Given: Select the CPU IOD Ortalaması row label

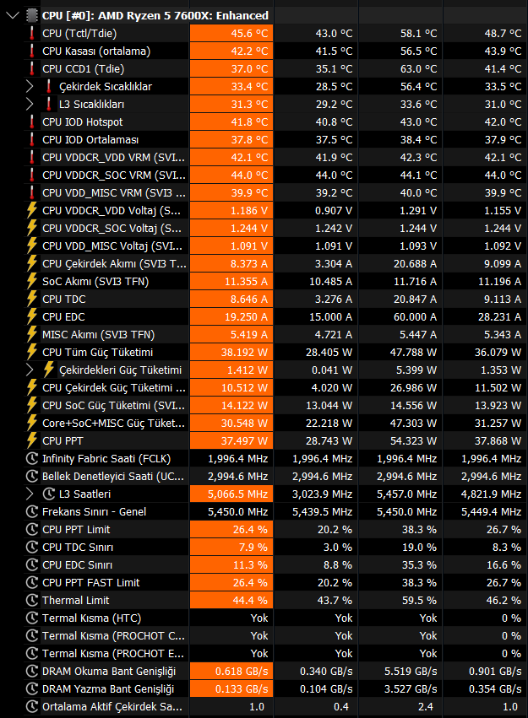Looking at the screenshot, I should [x=90, y=140].
